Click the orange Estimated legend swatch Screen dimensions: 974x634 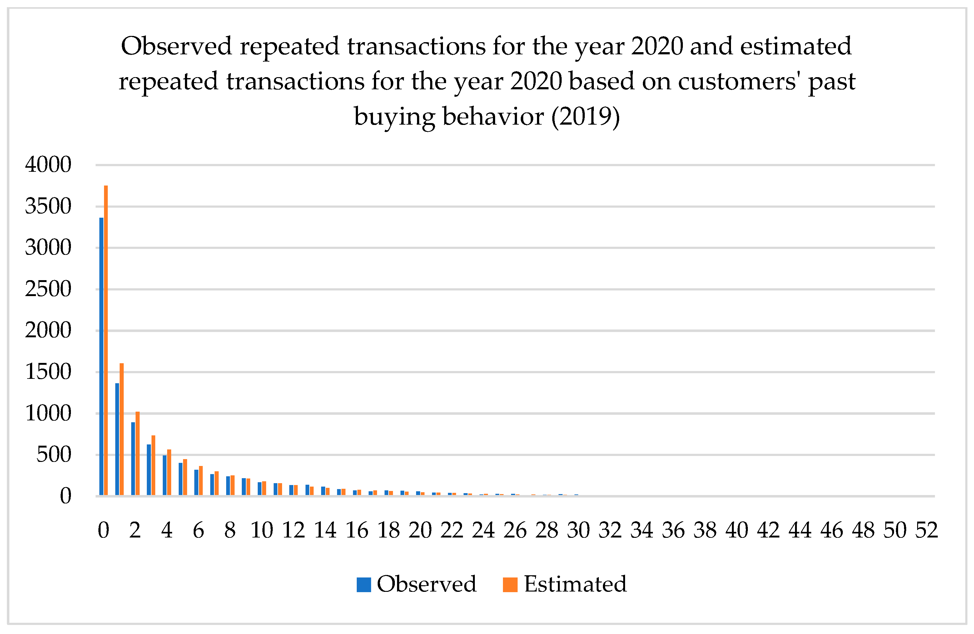510,585
